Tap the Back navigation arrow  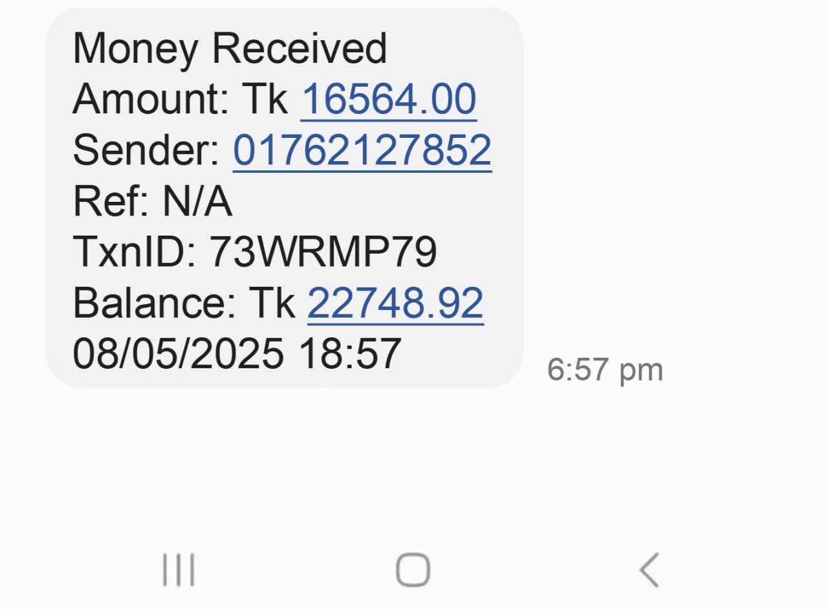(x=649, y=570)
